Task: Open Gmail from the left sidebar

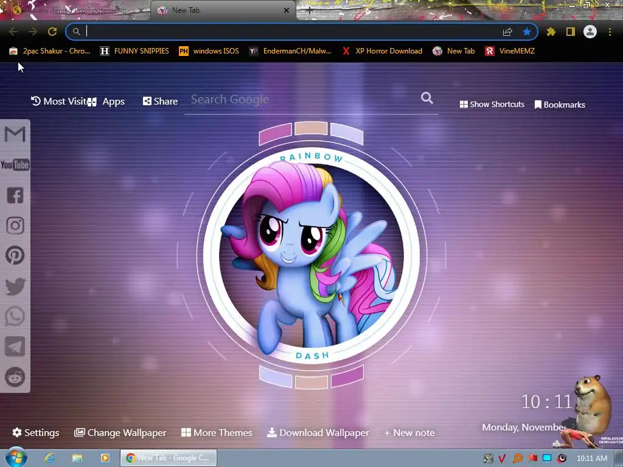Action: click(x=15, y=134)
